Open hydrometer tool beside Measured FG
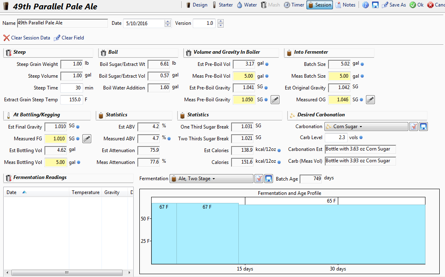This screenshot has width=445, height=277. click(x=87, y=139)
